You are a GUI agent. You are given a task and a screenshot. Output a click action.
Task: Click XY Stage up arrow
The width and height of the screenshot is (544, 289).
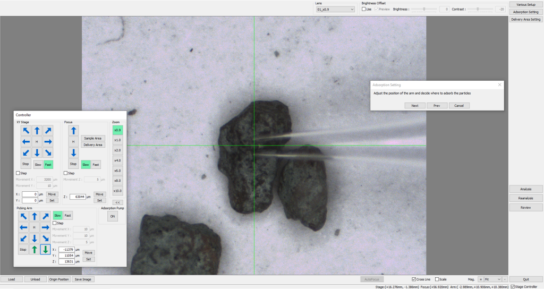[37, 130]
